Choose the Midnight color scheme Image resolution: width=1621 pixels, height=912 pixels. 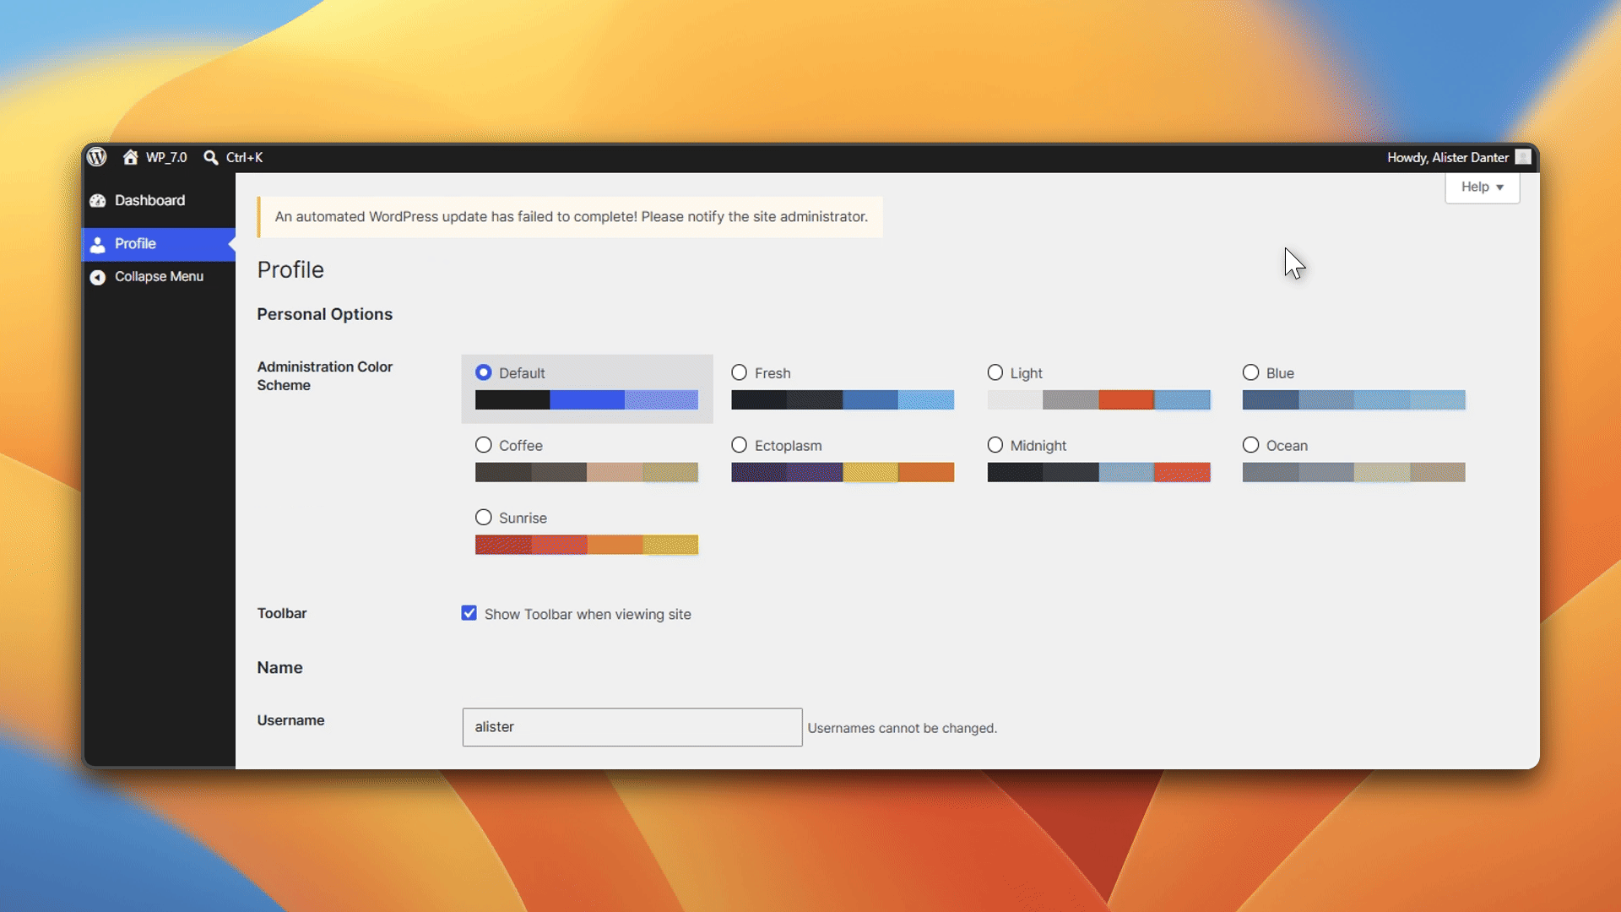995,445
